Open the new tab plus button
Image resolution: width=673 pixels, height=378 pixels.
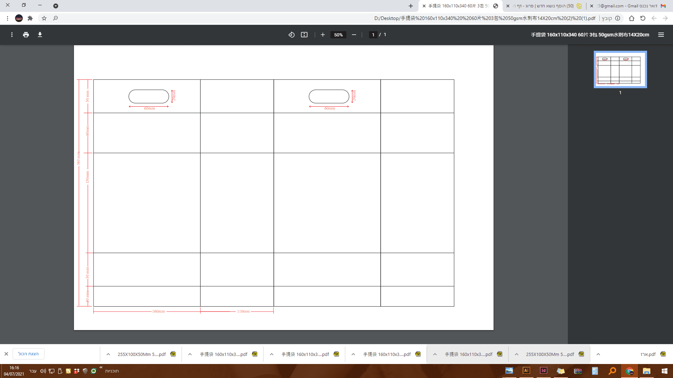point(411,6)
